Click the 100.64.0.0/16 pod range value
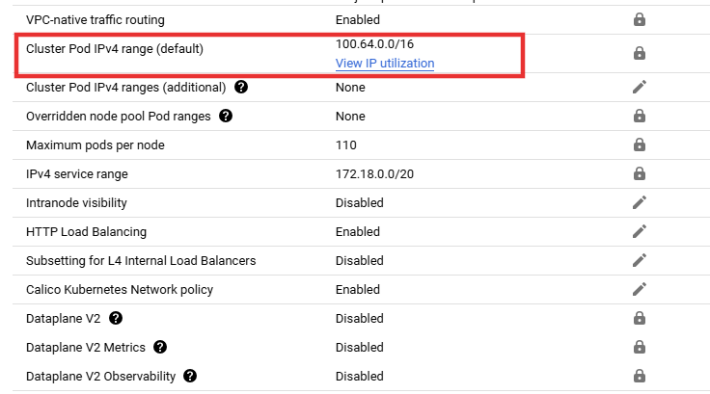This screenshot has width=710, height=394. (374, 44)
